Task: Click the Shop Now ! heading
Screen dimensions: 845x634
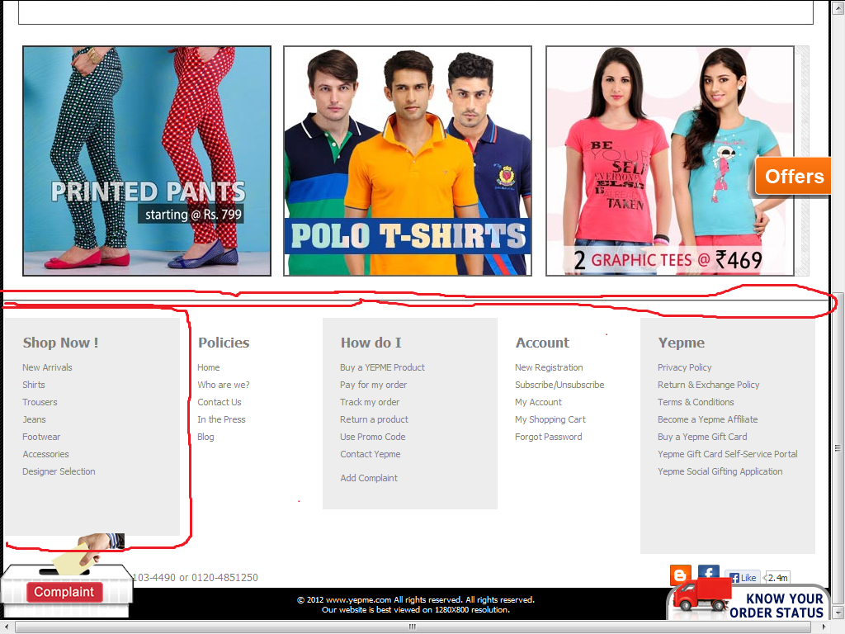Action: (60, 343)
